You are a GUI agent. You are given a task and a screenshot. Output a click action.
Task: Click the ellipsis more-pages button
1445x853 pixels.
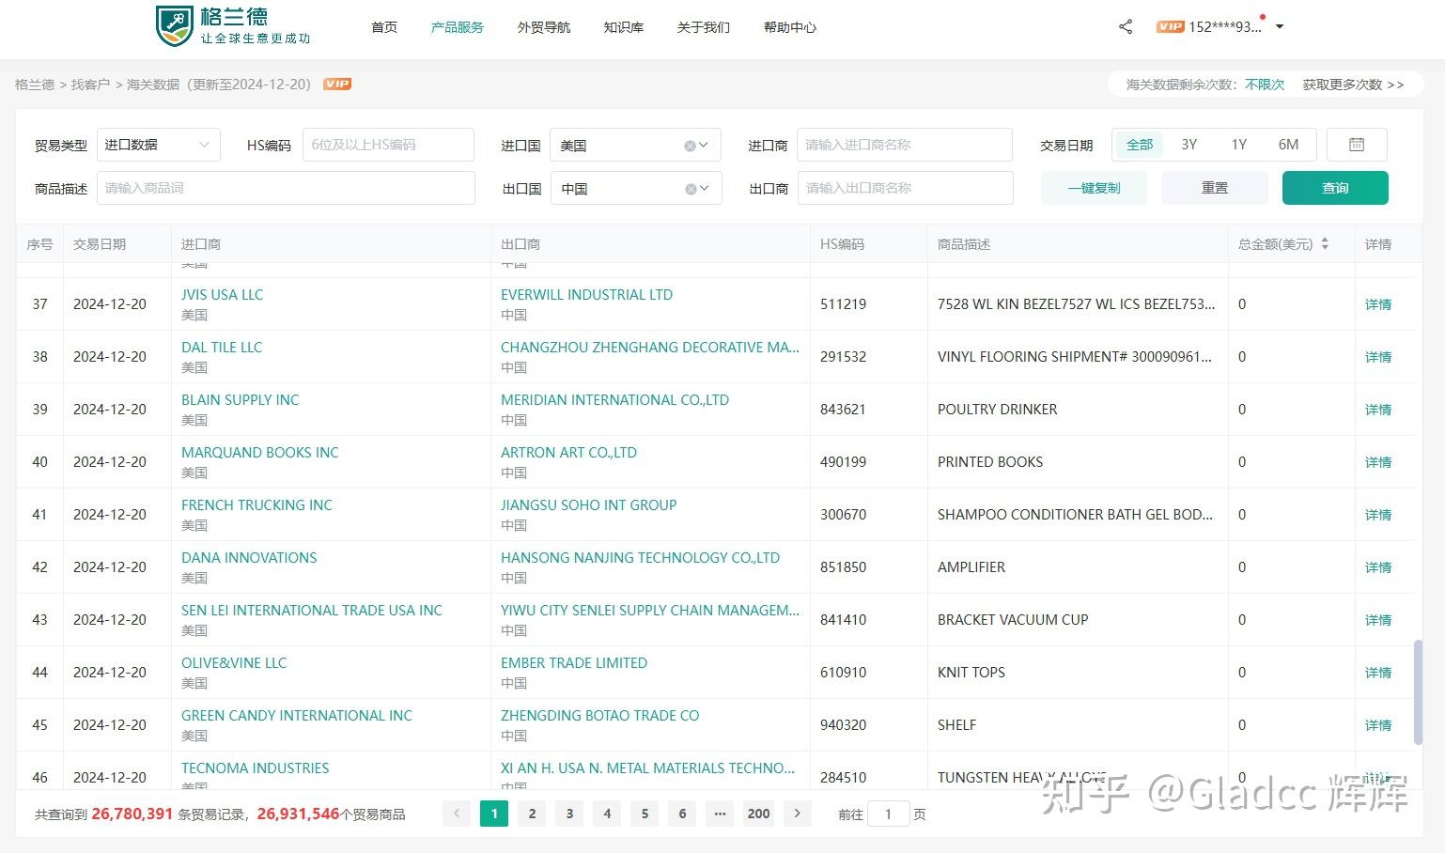click(x=720, y=814)
